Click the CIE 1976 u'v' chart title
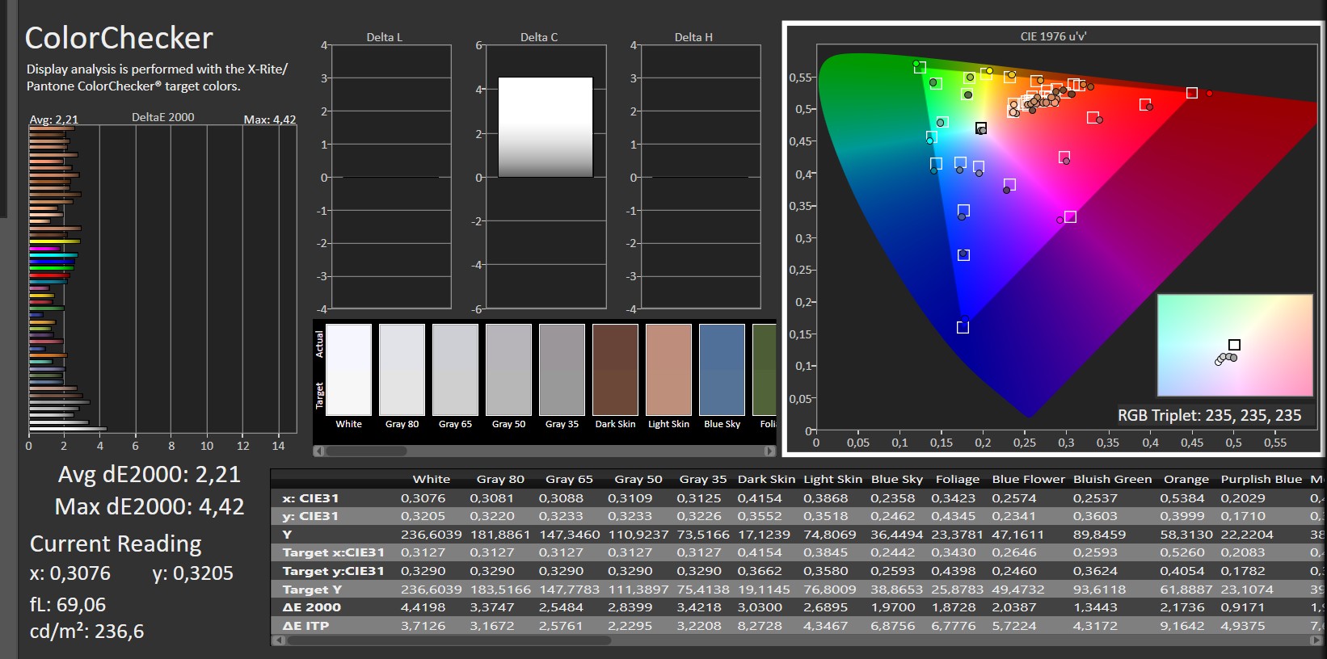Viewport: 1327px width, 659px height. point(1053,36)
